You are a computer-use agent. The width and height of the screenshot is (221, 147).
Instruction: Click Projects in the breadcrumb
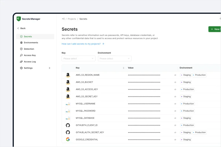[72, 19]
